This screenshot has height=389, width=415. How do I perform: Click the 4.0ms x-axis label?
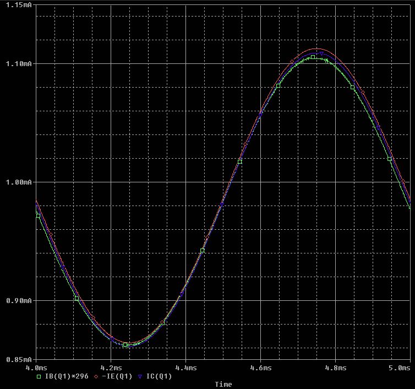point(36,368)
